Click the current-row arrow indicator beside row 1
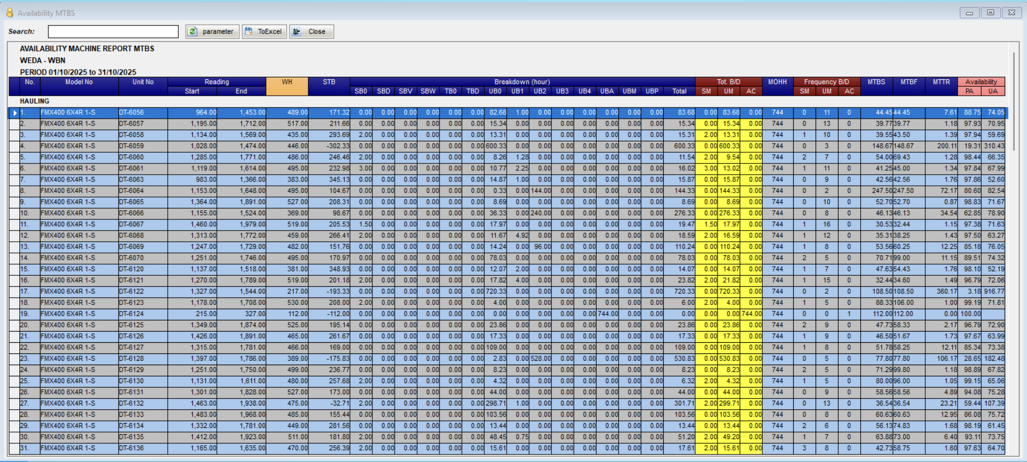The height and width of the screenshot is (462, 1027). point(15,113)
